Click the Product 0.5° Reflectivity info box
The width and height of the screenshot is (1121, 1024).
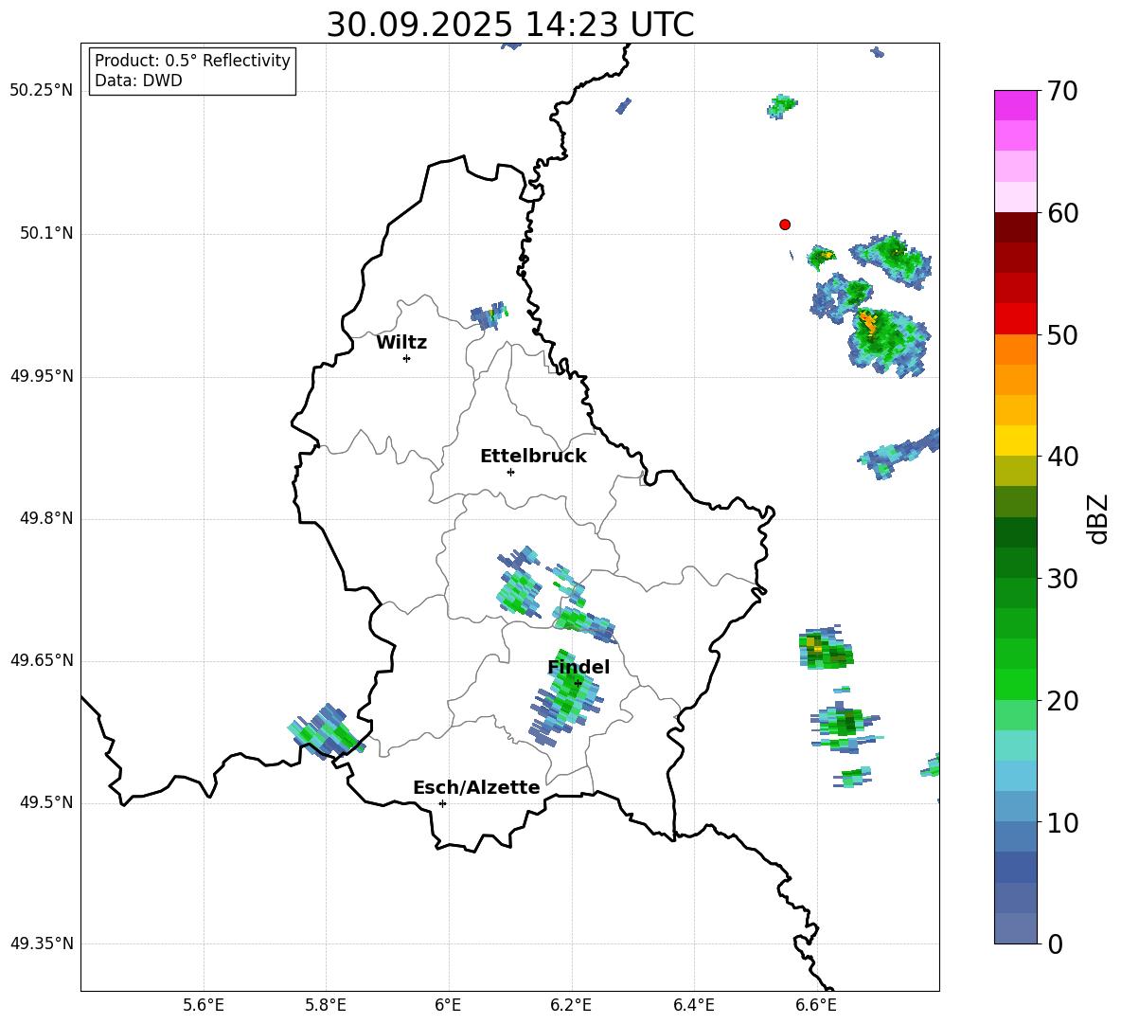192,71
